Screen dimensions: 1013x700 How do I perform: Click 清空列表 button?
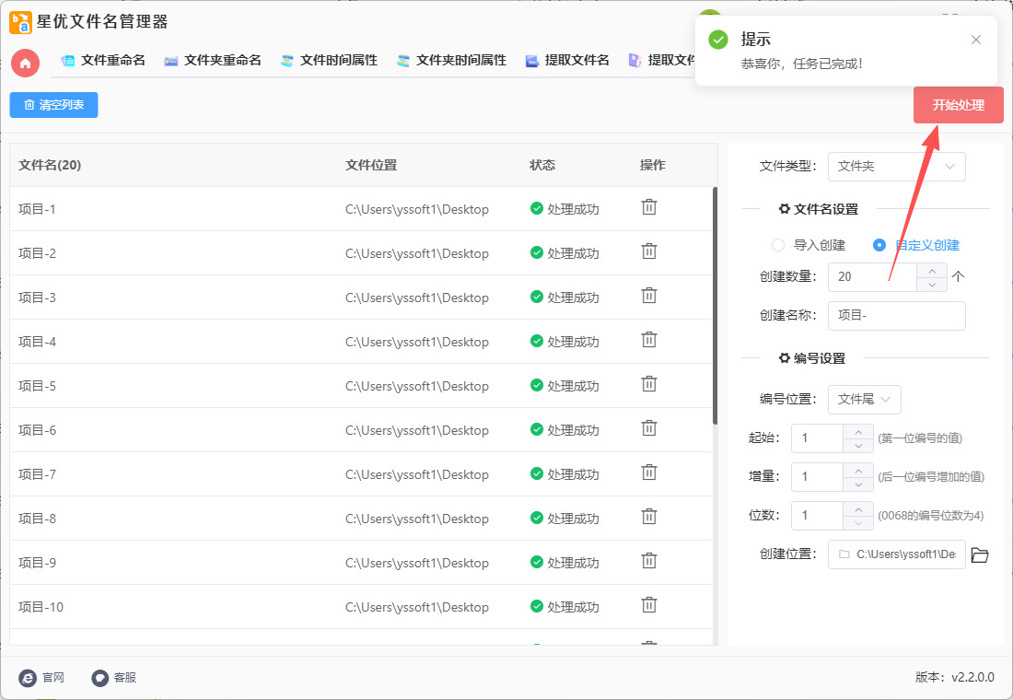click(53, 105)
